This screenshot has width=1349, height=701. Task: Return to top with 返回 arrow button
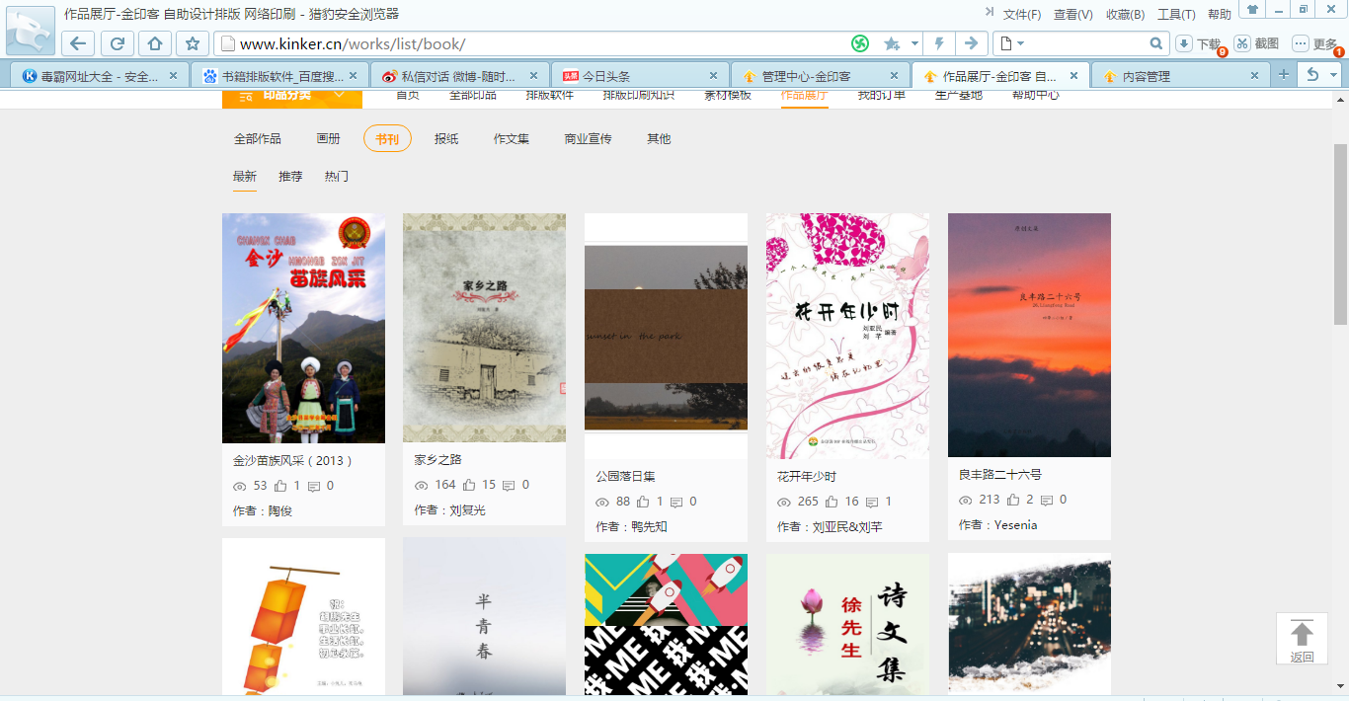1302,639
